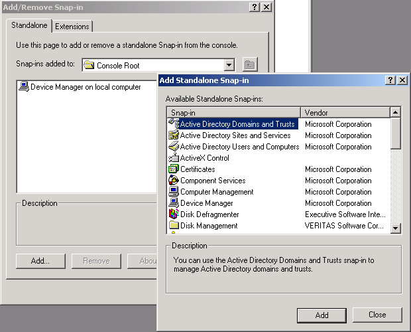Sort by the Vendor column header
Viewport: 411px width, 332px height.
tap(345, 113)
